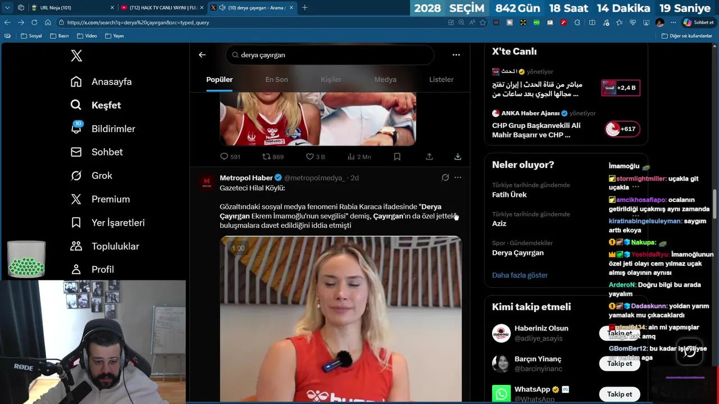Open three-dot menu on Metropol Haber post
Viewport: 719px width, 404px height.
458,178
